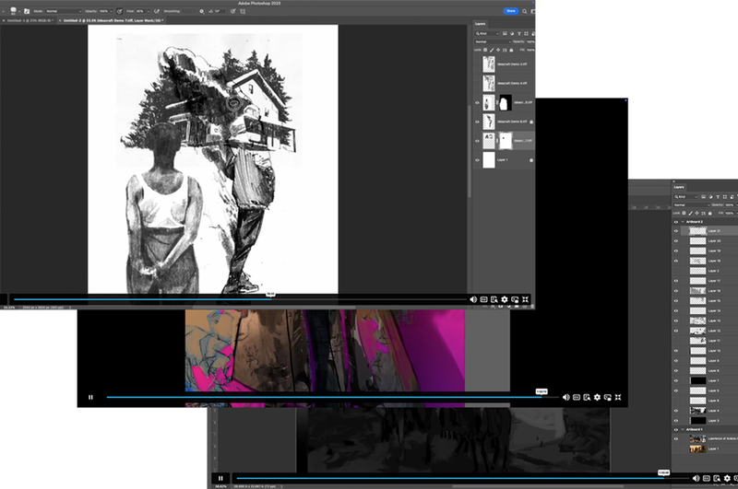The width and height of the screenshot is (738, 489).
Task: Click volume icon on the bottom video
Action: 698,479
